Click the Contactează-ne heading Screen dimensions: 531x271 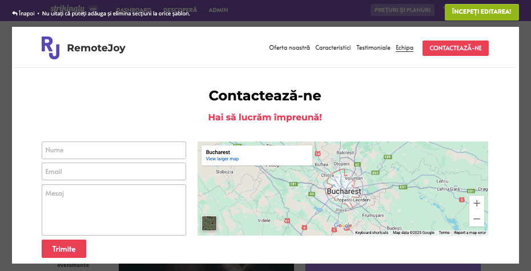point(265,96)
